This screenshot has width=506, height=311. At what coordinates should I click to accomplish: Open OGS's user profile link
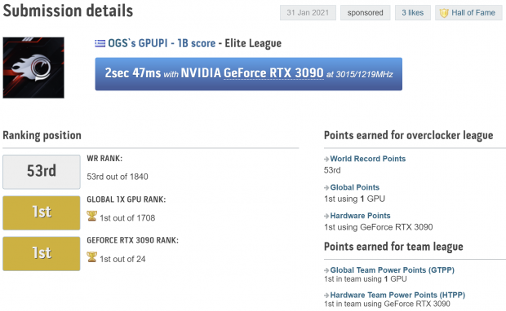[x=122, y=43]
